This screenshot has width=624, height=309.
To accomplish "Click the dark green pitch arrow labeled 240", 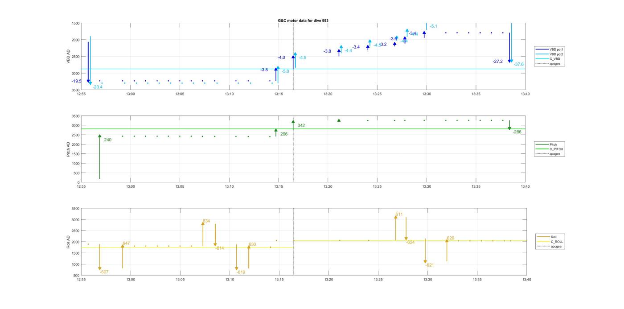I will click(100, 157).
